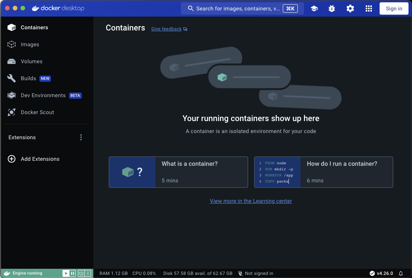The width and height of the screenshot is (412, 278).
Task: Switch to Dev Environments
Action: (x=47, y=95)
